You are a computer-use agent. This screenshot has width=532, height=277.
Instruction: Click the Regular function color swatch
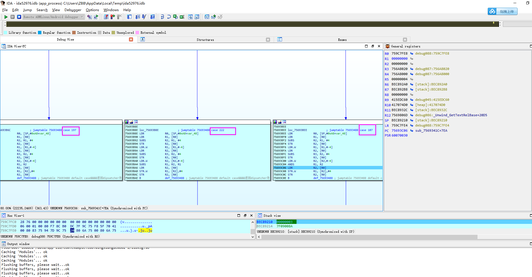tap(40, 33)
